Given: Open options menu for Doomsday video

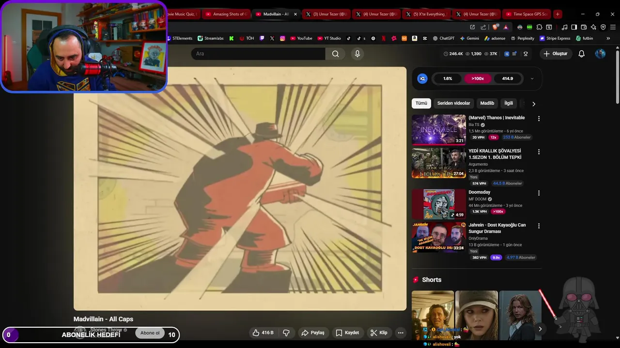Looking at the screenshot, I should tap(539, 193).
